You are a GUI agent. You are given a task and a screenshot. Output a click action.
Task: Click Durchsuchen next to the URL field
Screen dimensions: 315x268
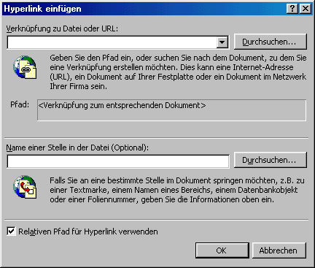[x=271, y=42]
